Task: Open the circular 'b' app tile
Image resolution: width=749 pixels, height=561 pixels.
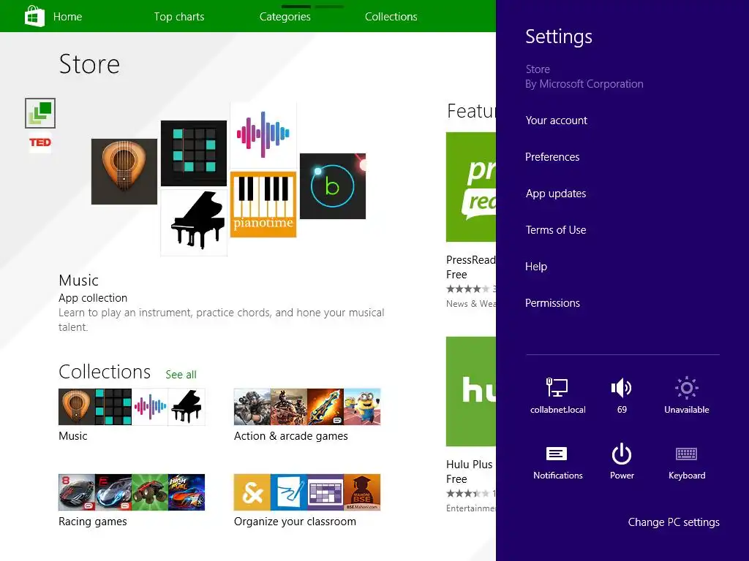Action: tap(333, 186)
